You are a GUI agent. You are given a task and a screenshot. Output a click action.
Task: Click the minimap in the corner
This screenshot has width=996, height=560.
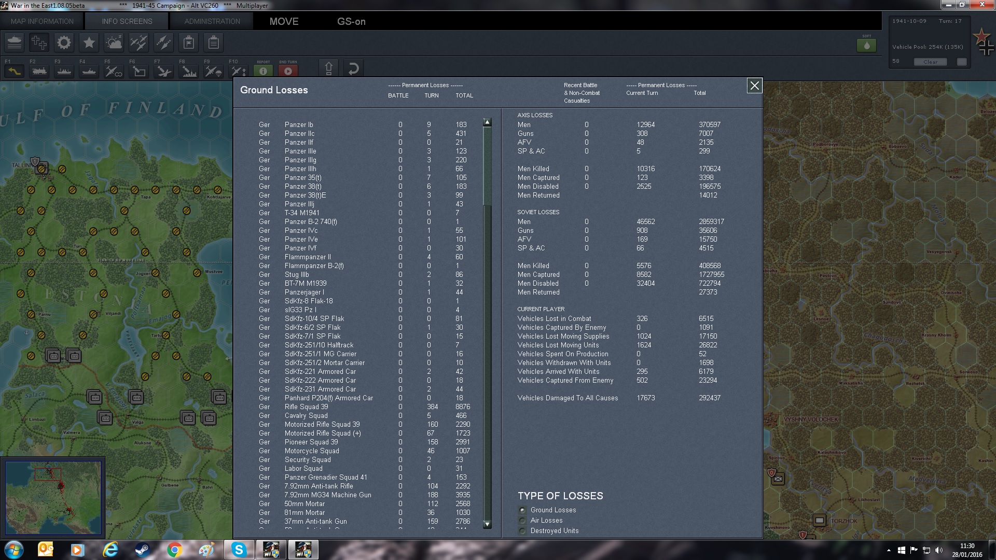(x=53, y=498)
